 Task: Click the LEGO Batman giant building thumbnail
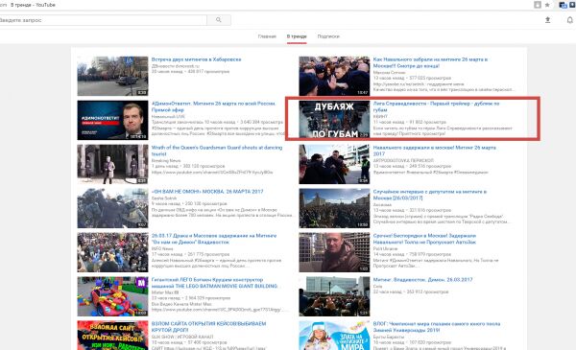coord(112,296)
